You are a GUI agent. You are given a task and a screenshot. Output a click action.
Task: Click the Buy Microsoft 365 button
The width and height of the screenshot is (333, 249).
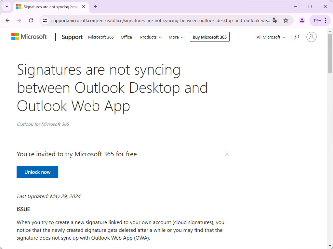click(x=209, y=37)
